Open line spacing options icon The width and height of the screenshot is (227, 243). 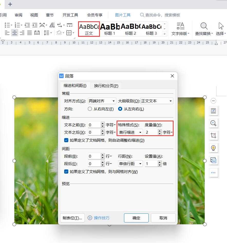(x=46, y=33)
